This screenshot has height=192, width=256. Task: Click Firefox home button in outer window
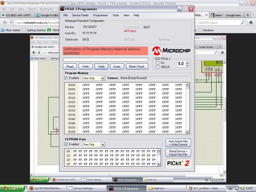[251, 22]
